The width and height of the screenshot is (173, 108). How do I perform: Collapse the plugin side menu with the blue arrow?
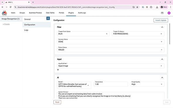click(48, 18)
